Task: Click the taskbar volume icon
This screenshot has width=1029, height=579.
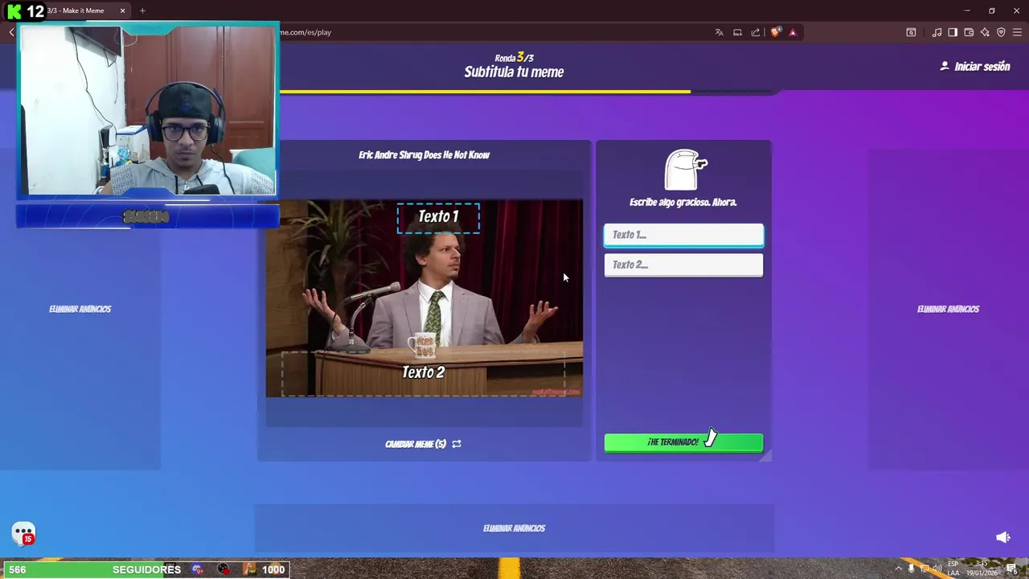Action: click(x=937, y=569)
